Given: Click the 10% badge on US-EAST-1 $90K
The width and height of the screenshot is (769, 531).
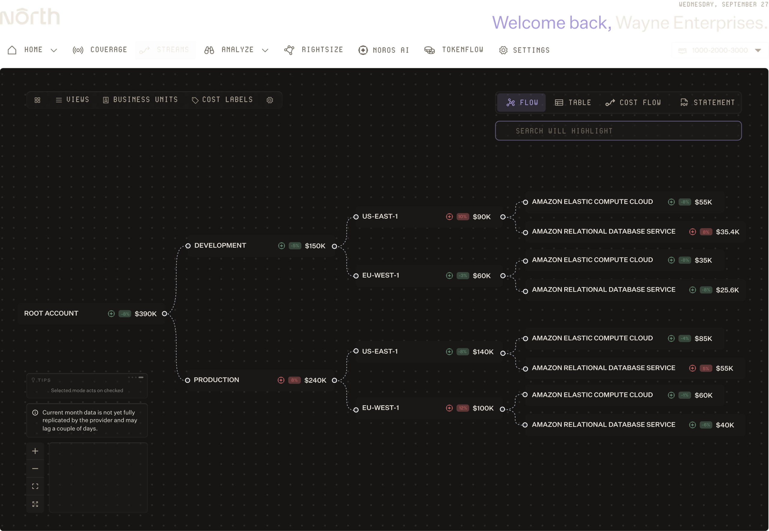Looking at the screenshot, I should click(x=462, y=217).
